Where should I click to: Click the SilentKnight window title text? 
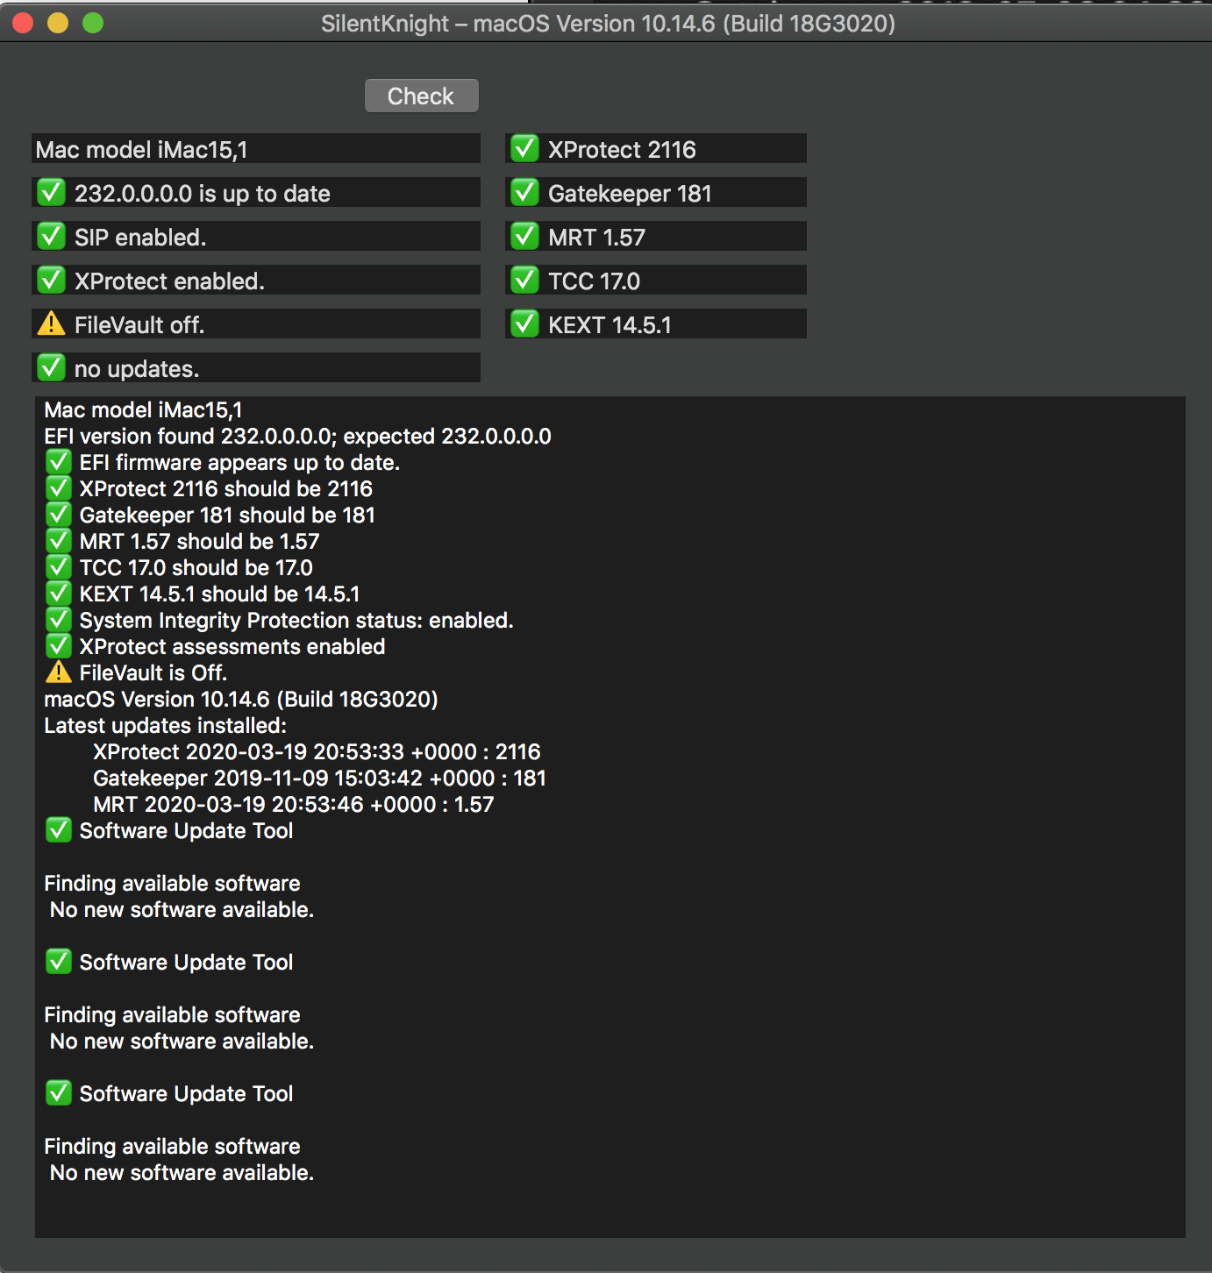coord(608,23)
